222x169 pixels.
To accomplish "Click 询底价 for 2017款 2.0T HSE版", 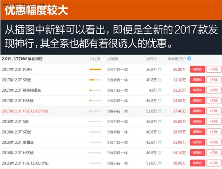I will pyautogui.click(x=197, y=101).
